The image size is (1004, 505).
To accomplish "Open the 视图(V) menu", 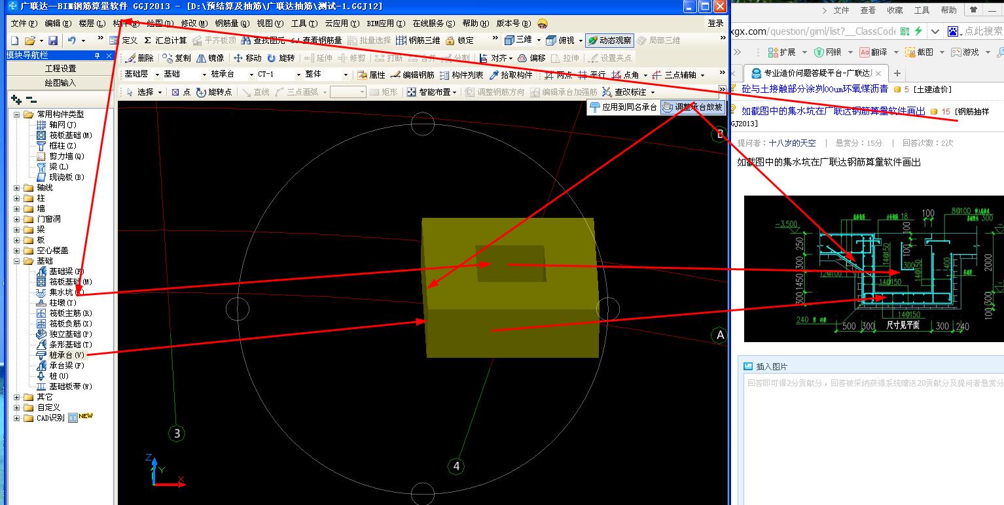I will tap(270, 24).
